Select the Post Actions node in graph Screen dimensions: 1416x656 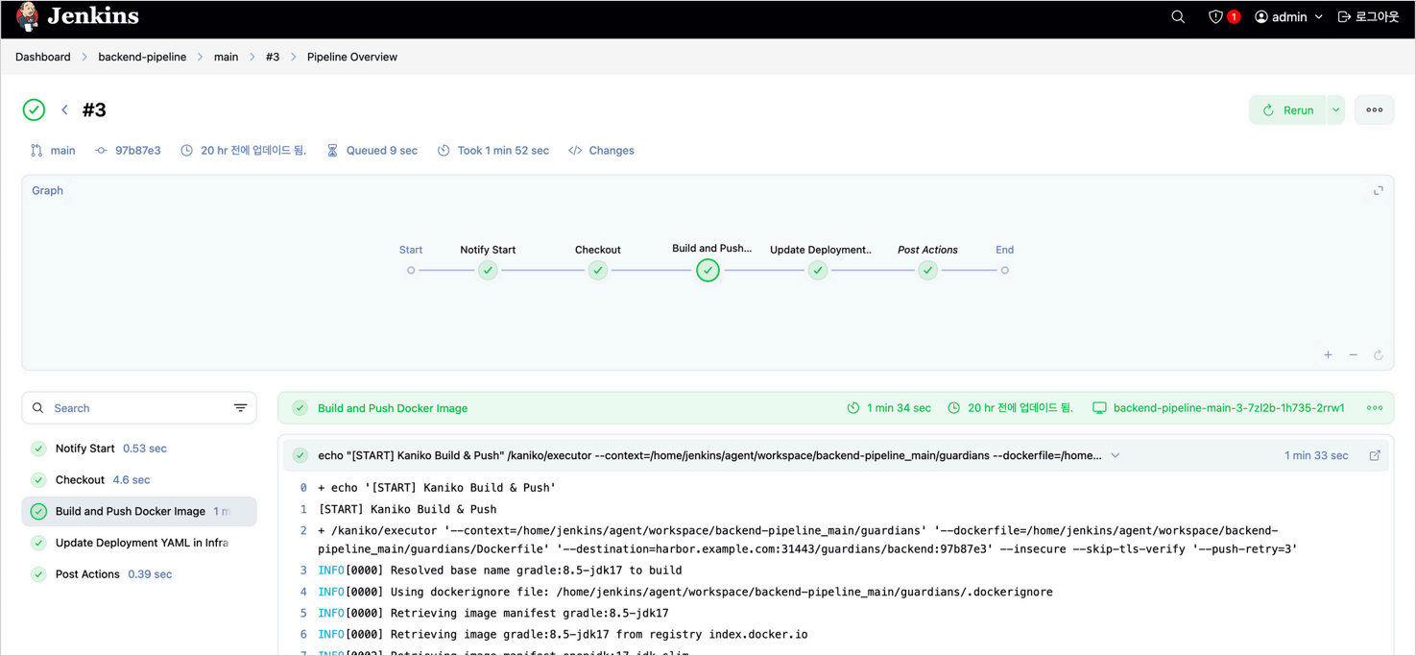click(x=927, y=270)
